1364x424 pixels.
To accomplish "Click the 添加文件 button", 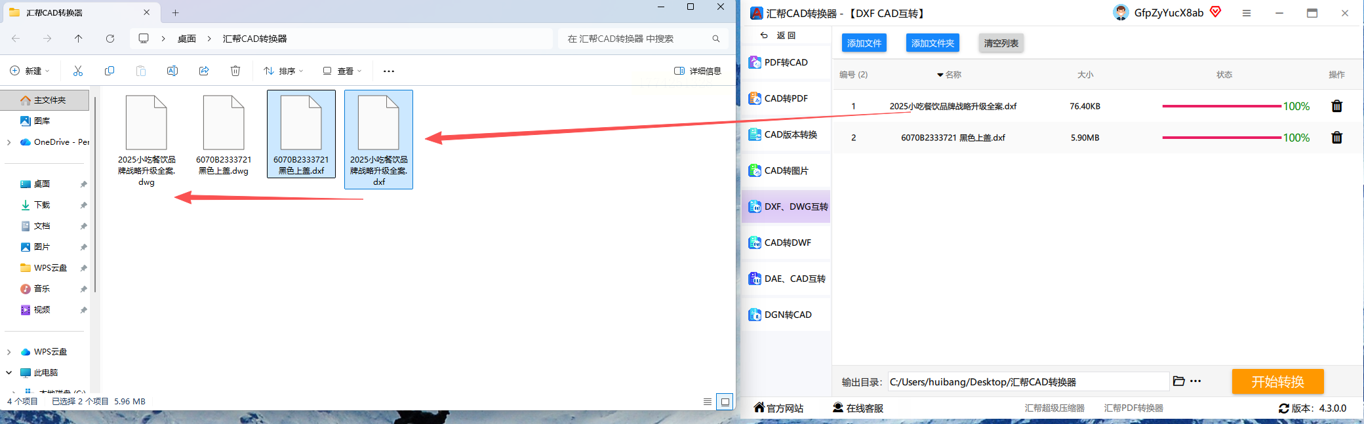I will click(864, 43).
